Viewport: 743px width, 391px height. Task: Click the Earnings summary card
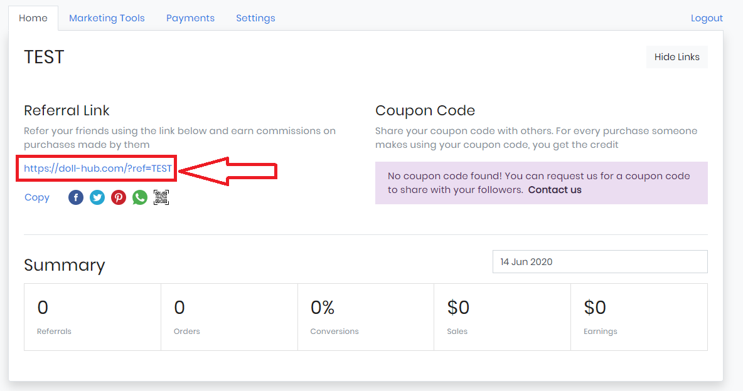pos(639,317)
